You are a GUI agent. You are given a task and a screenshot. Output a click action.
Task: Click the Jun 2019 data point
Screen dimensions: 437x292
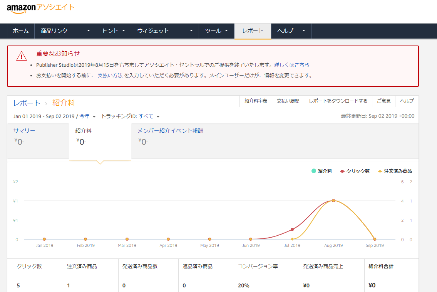251,239
